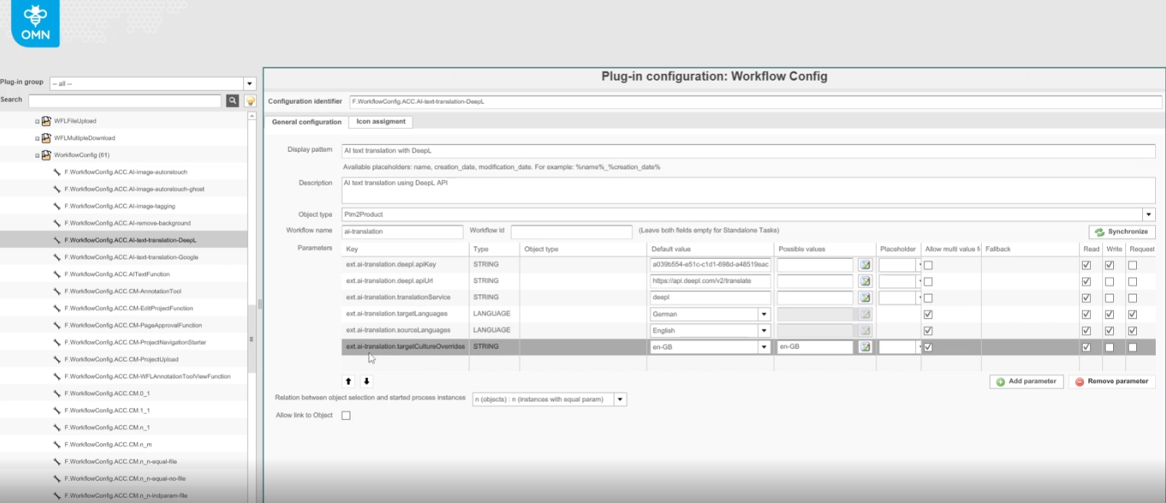Open the English default value dropdown
The width and height of the screenshot is (1166, 503).
tap(764, 331)
